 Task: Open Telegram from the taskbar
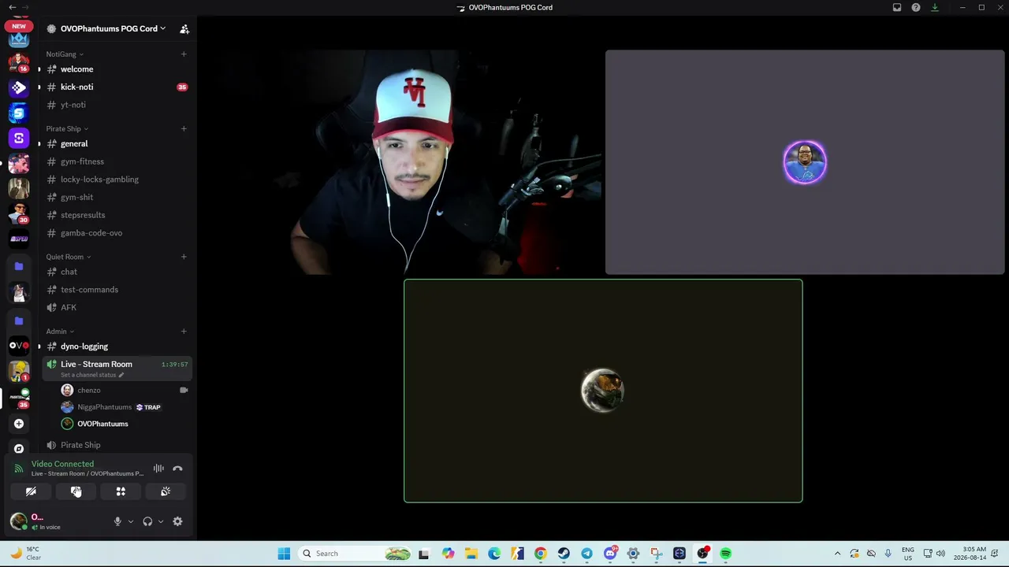(586, 554)
